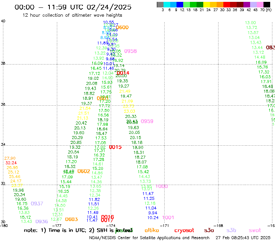Click the wave height value '15.76'
This screenshot has width=275, height=241.
[x=262, y=67]
